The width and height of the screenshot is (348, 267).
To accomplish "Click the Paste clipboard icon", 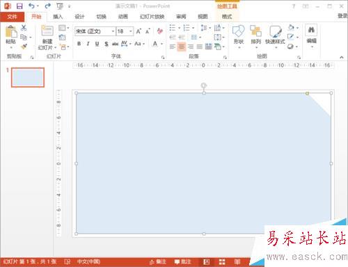I will (11, 31).
